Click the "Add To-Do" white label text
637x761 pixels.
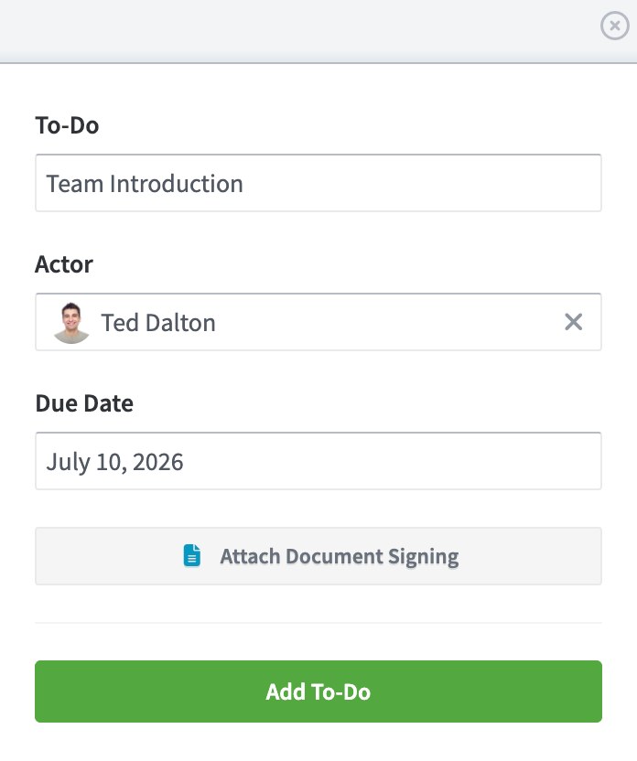pos(318,692)
